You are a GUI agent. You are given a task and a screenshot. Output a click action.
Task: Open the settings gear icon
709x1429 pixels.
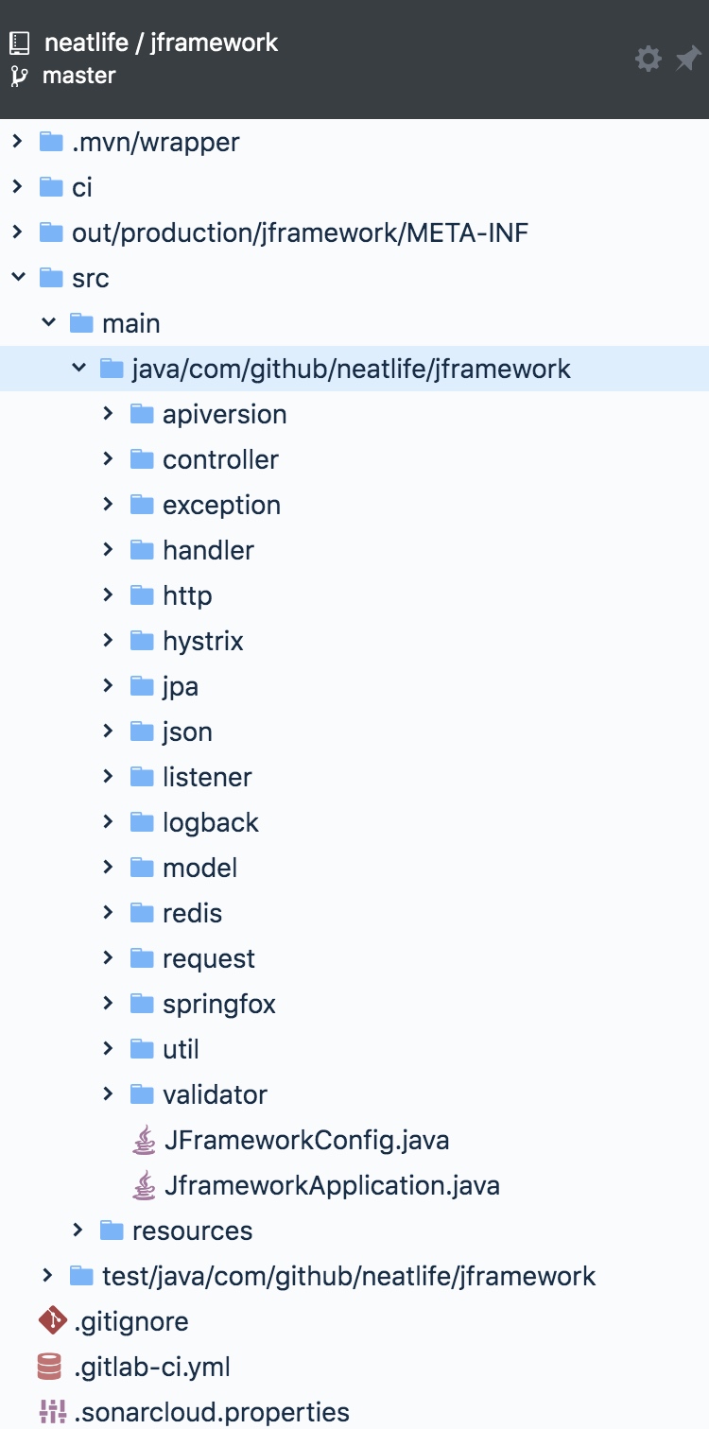pos(648,60)
